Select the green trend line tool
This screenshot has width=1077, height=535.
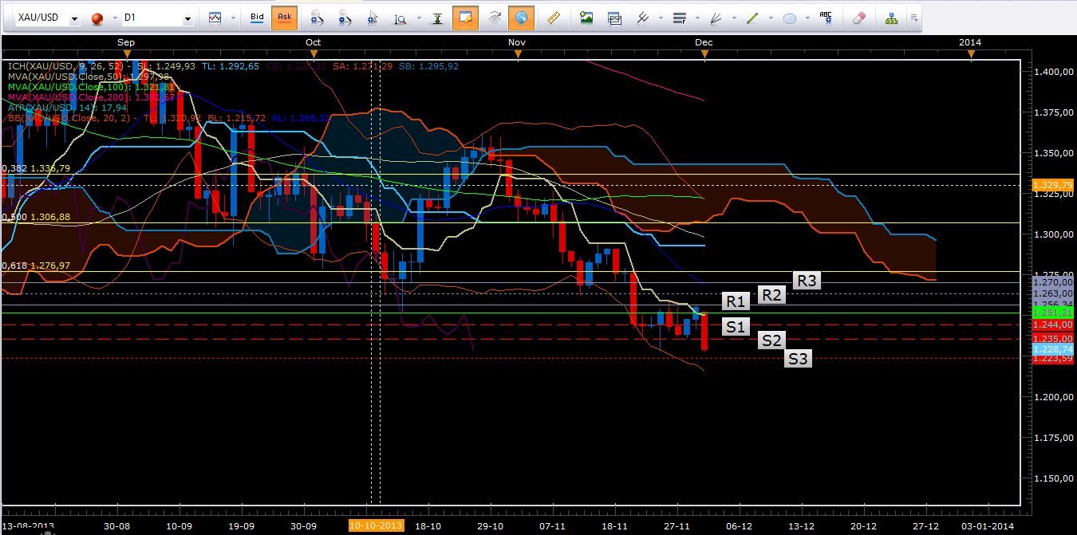pyautogui.click(x=752, y=17)
